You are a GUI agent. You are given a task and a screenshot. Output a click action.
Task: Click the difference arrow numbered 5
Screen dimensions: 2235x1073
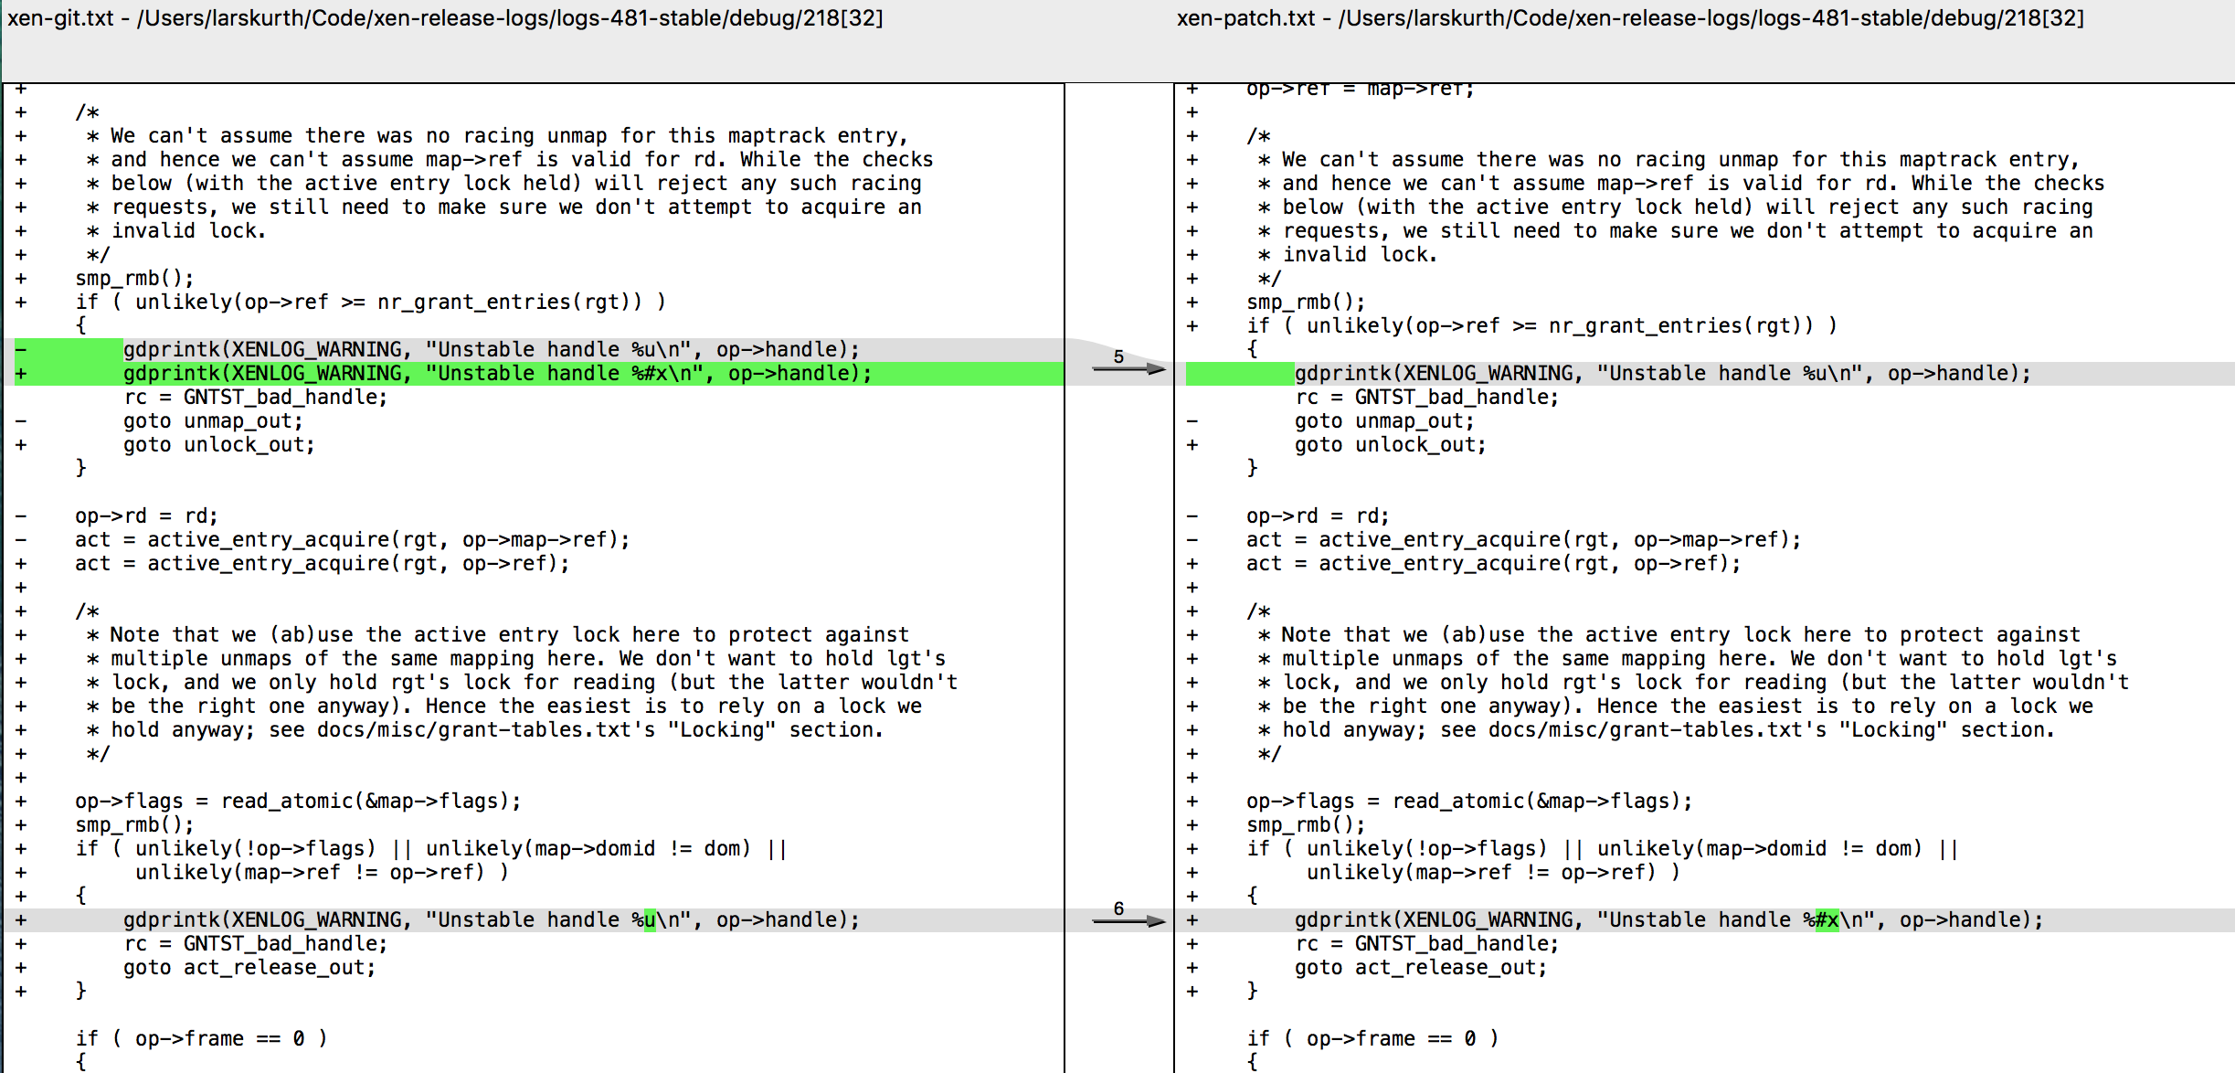(x=1128, y=367)
